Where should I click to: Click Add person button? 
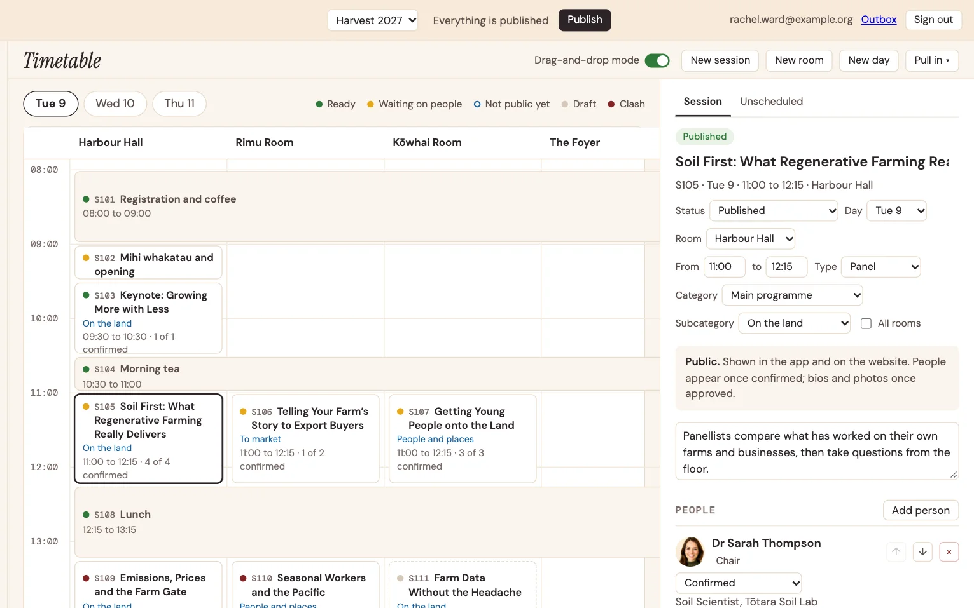click(921, 510)
